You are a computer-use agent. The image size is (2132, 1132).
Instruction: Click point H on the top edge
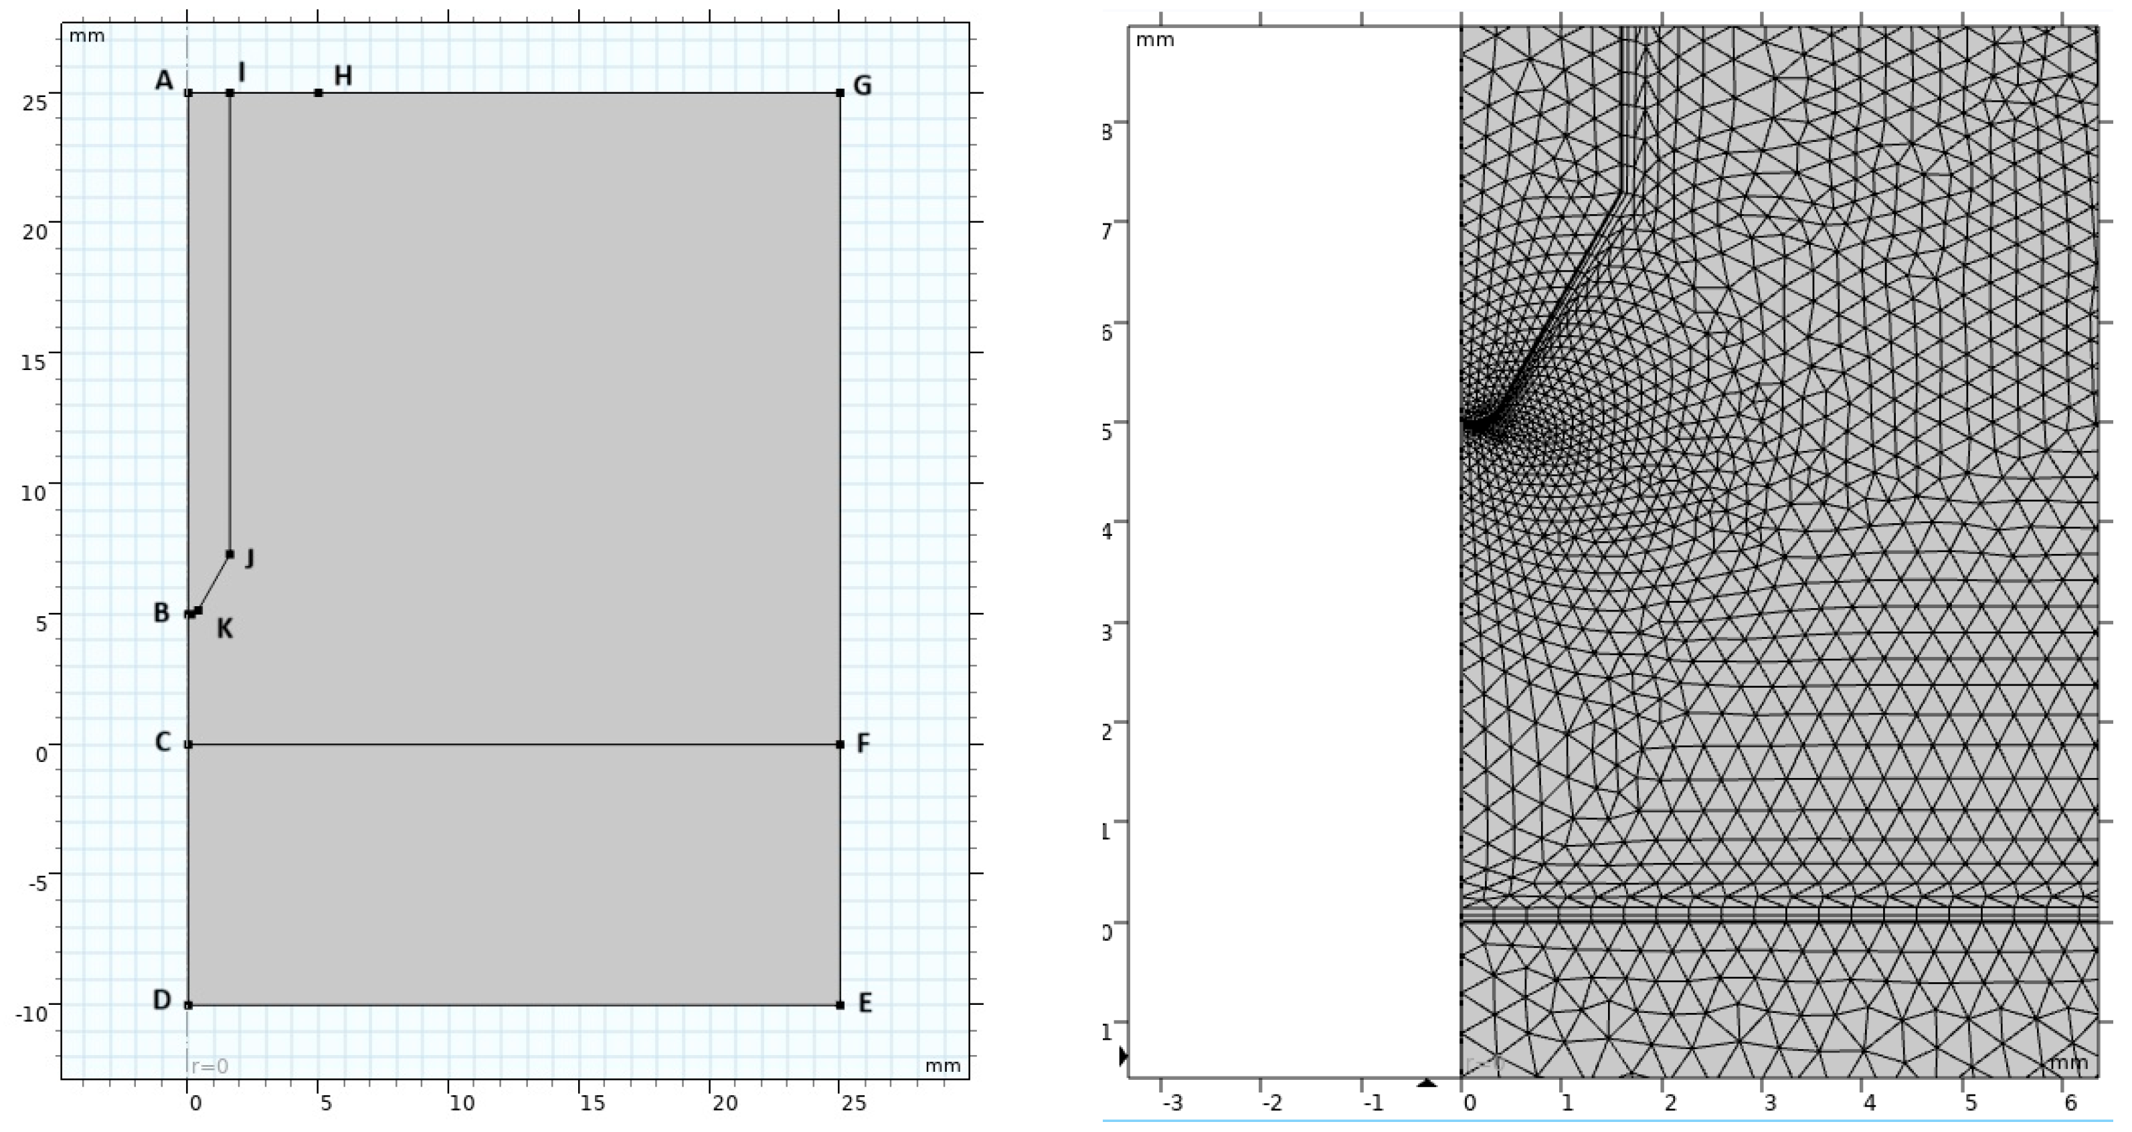point(319,93)
